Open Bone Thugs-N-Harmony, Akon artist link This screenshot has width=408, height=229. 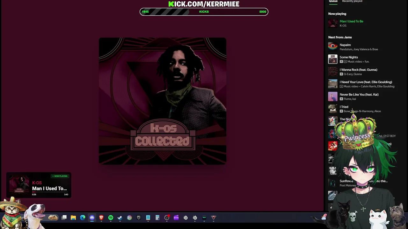click(x=362, y=111)
